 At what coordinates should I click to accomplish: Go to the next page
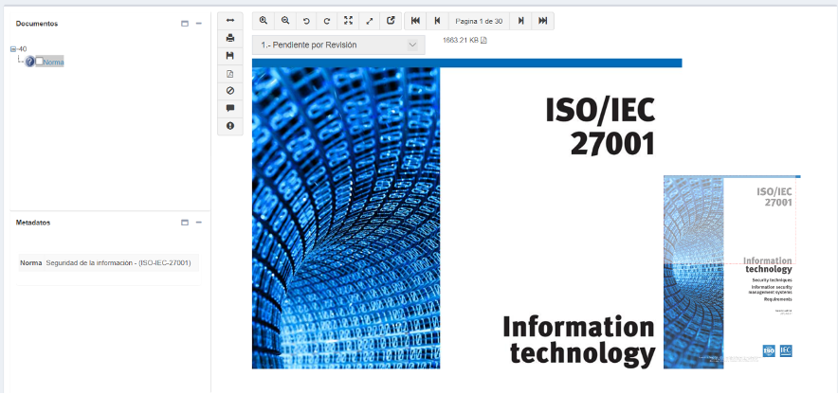521,21
